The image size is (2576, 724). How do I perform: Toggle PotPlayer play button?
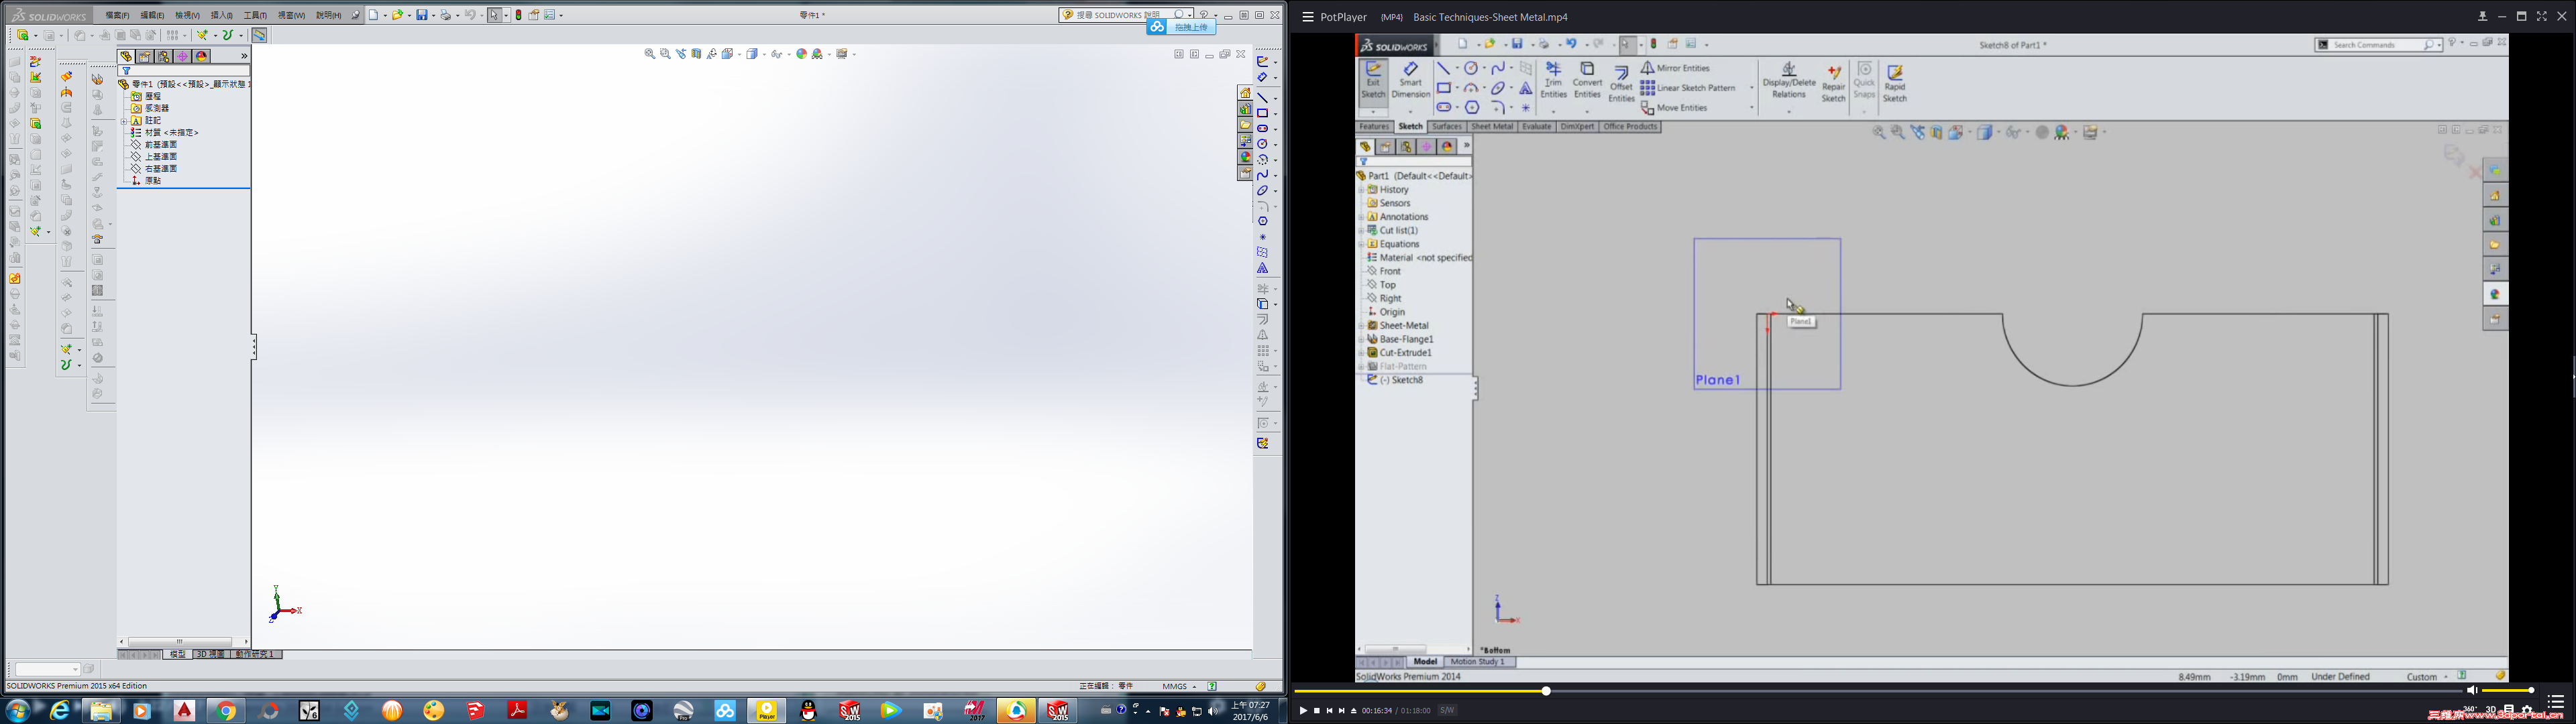tap(1303, 710)
